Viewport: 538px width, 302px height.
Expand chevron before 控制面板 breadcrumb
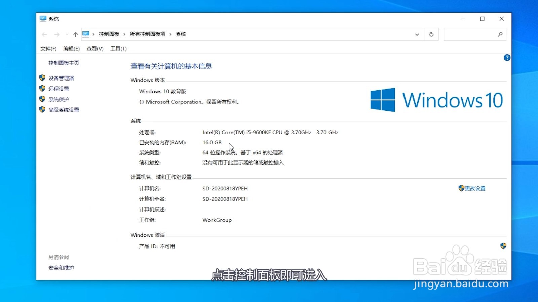(x=93, y=34)
